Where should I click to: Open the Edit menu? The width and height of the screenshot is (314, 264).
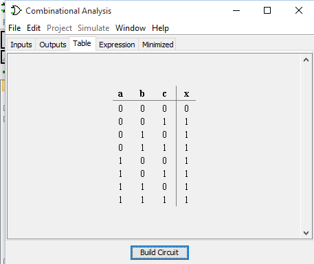34,28
